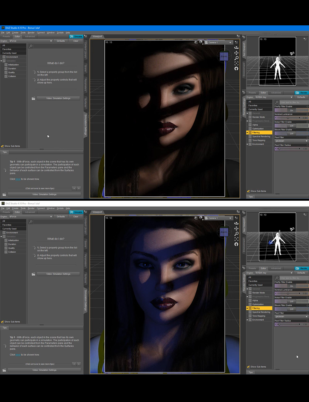
Task: Click the view cube in lower DAZ viewport
Action: [x=224, y=232]
